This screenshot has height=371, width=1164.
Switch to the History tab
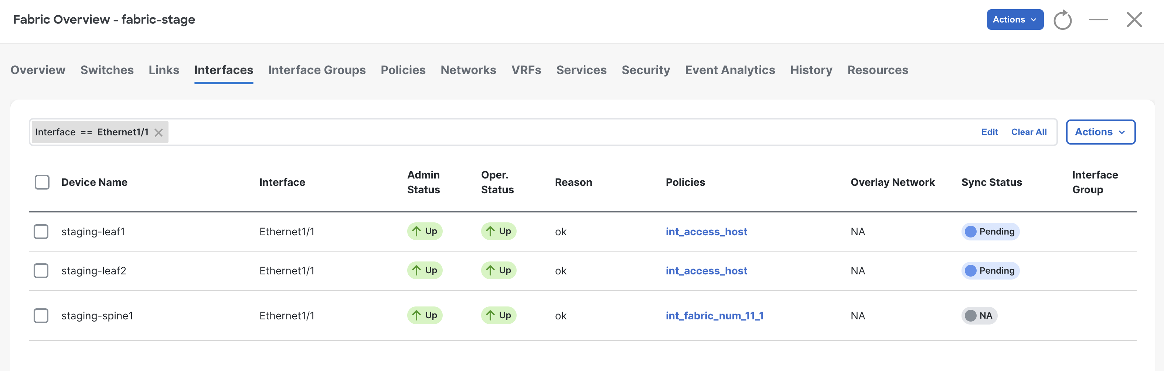[811, 70]
